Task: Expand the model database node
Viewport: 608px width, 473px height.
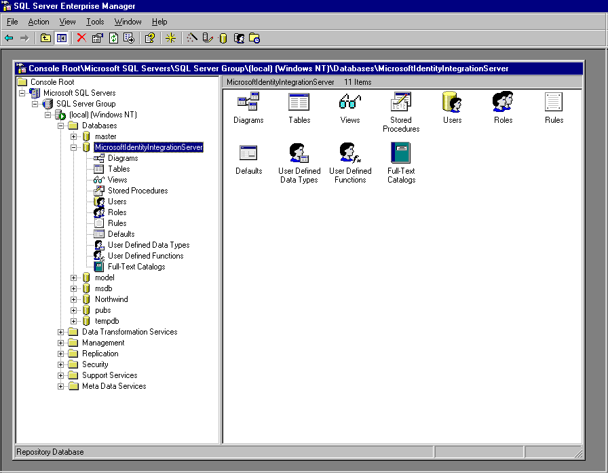Action: [x=74, y=278]
